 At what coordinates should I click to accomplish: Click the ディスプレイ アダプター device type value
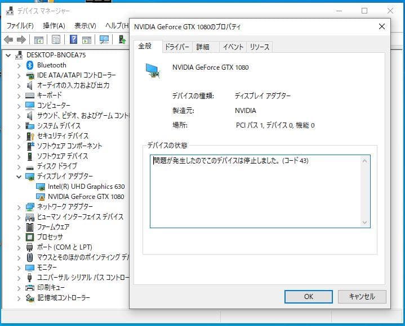(262, 96)
